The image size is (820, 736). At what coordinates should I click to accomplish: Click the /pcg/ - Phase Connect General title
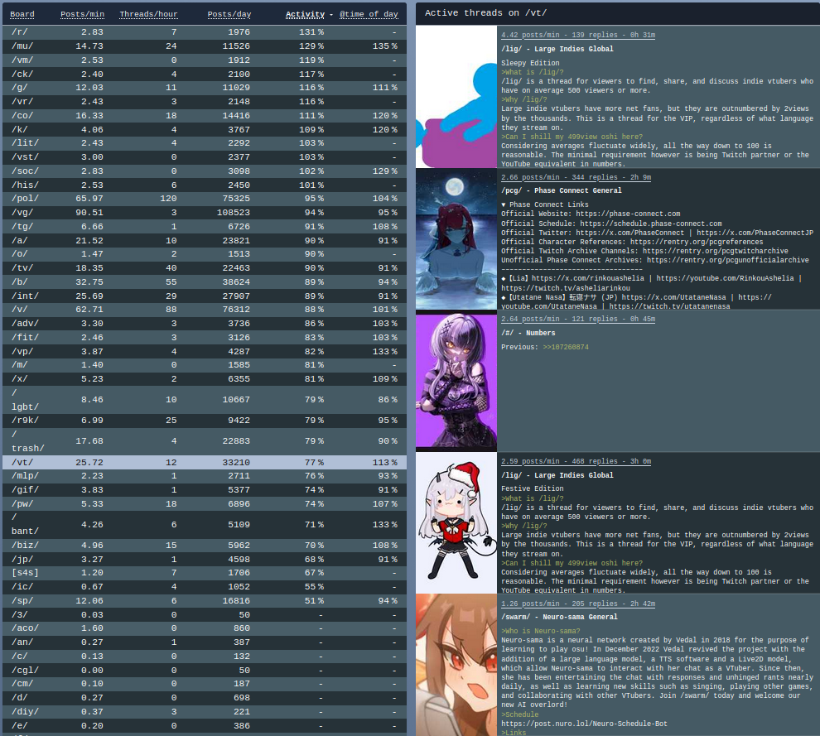tap(561, 190)
